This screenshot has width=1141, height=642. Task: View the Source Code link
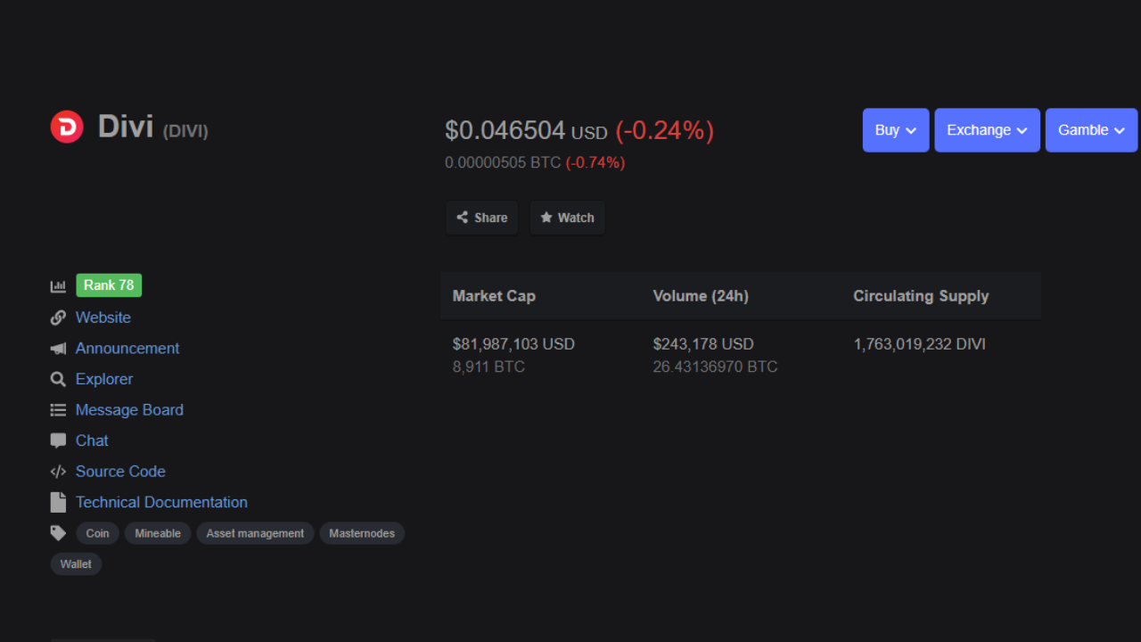tap(120, 472)
